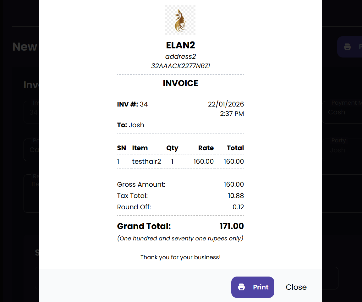Click the customer name Josh on invoice

tap(136, 125)
